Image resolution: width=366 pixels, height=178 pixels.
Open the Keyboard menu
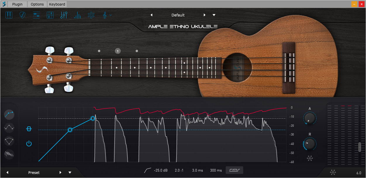tap(57, 4)
